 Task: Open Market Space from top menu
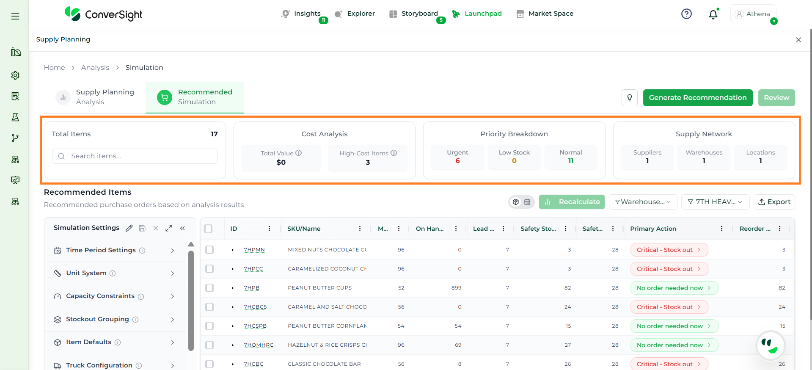545,14
